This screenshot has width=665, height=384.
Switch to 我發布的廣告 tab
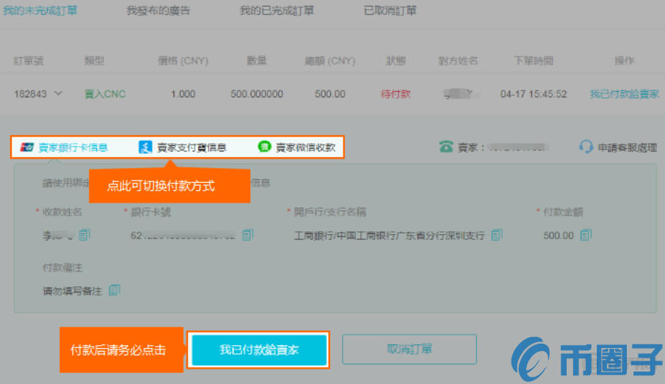click(157, 11)
